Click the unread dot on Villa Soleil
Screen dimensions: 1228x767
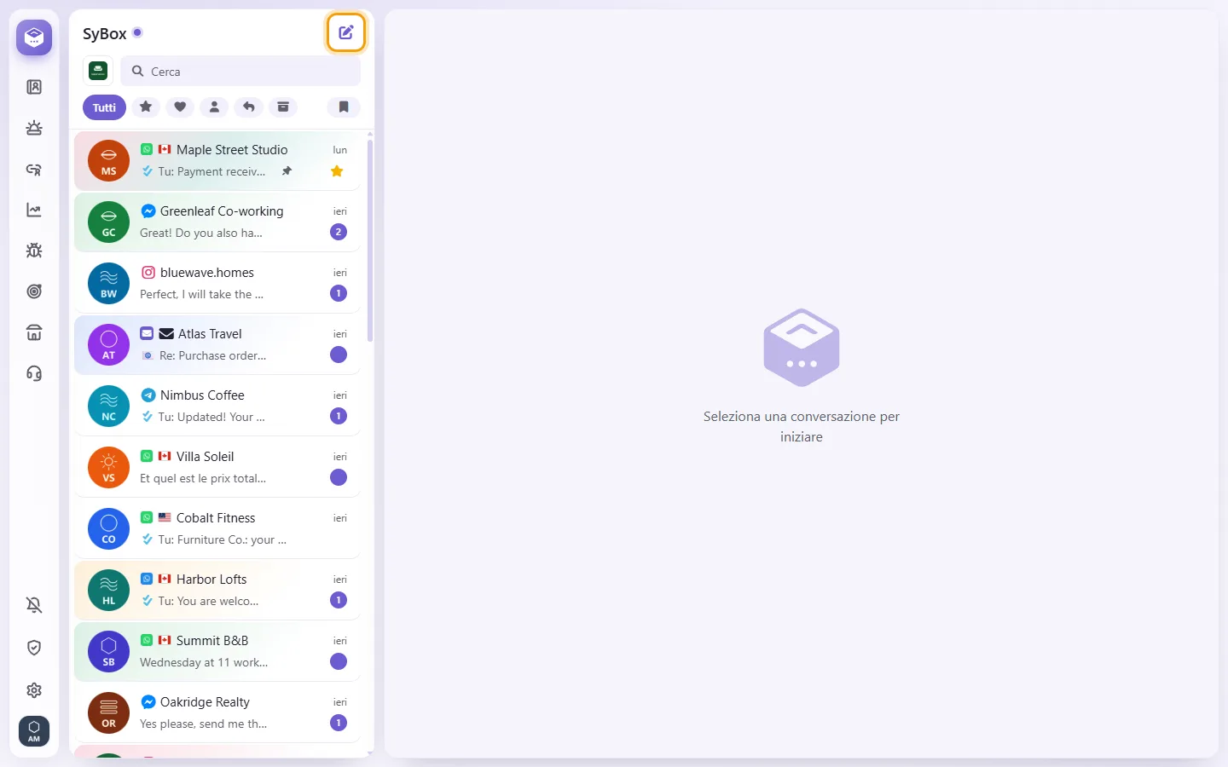click(339, 477)
